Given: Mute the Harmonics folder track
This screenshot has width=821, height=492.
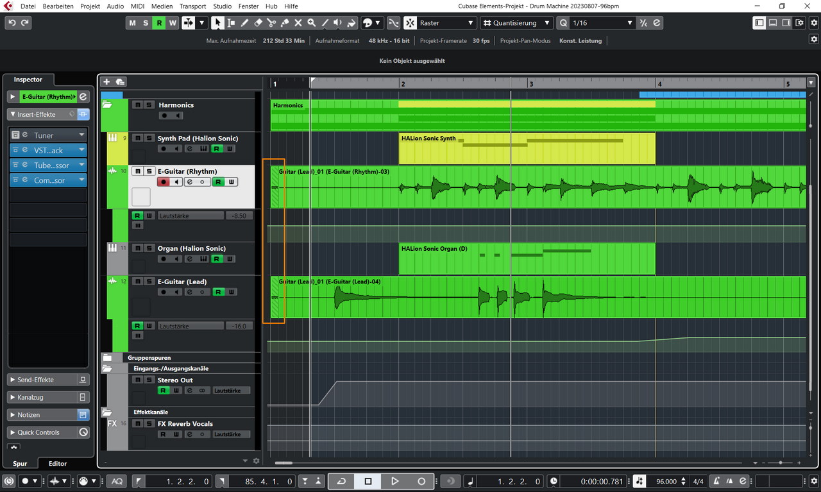Looking at the screenshot, I should point(137,105).
